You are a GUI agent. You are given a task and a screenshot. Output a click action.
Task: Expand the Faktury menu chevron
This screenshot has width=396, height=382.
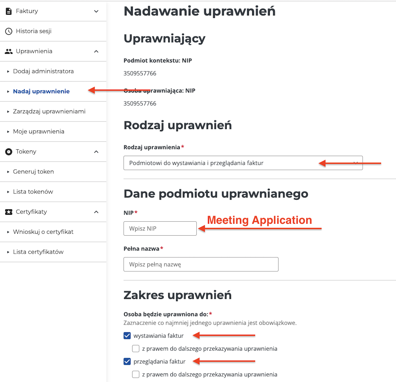96,11
